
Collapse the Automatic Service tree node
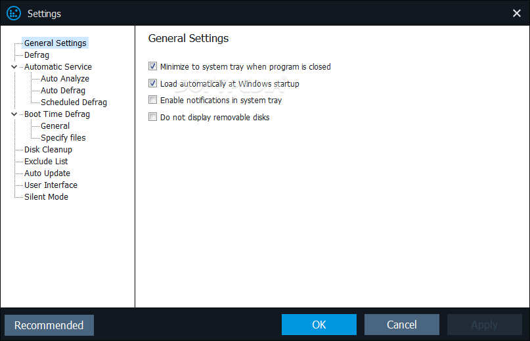[x=14, y=66]
